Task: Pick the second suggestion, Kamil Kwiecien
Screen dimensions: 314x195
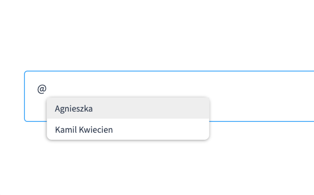Action: tap(128, 129)
